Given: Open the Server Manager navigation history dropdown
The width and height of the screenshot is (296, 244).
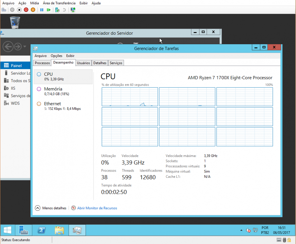Looking at the screenshot, I should (x=25, y=47).
